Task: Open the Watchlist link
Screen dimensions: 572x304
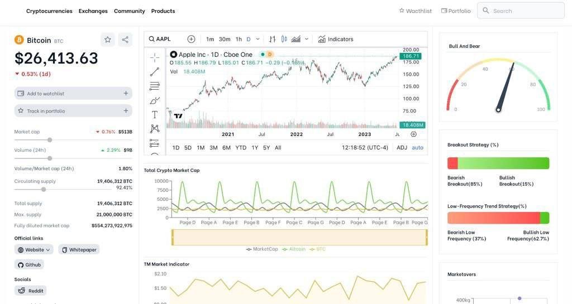Action: [x=416, y=11]
